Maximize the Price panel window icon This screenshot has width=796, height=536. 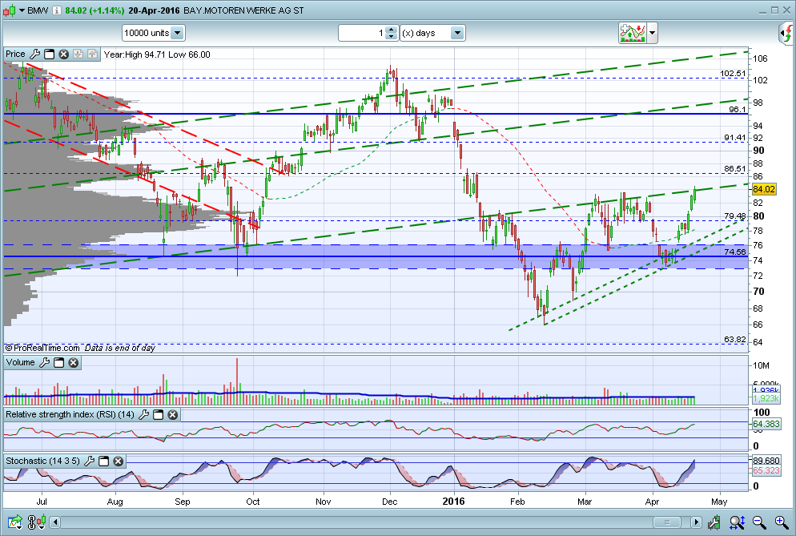(x=49, y=54)
